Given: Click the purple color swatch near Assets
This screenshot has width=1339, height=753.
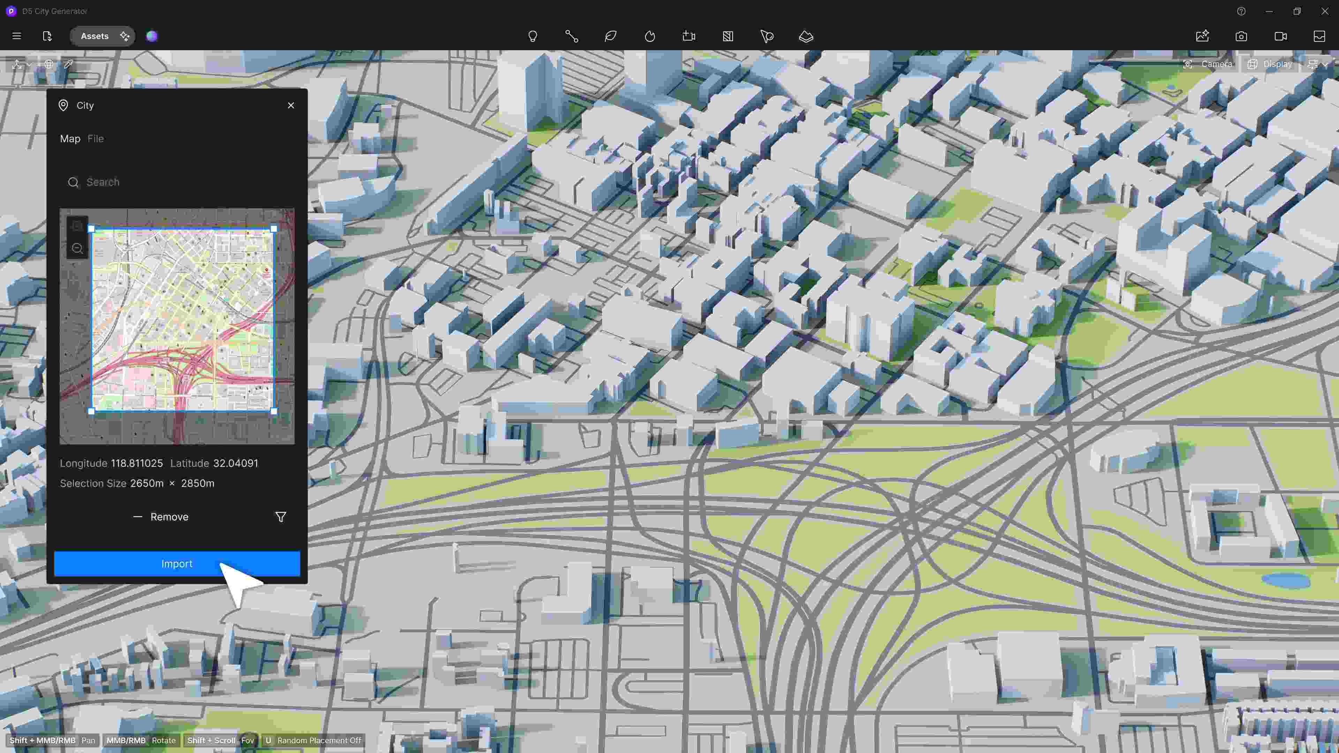Looking at the screenshot, I should 151,36.
